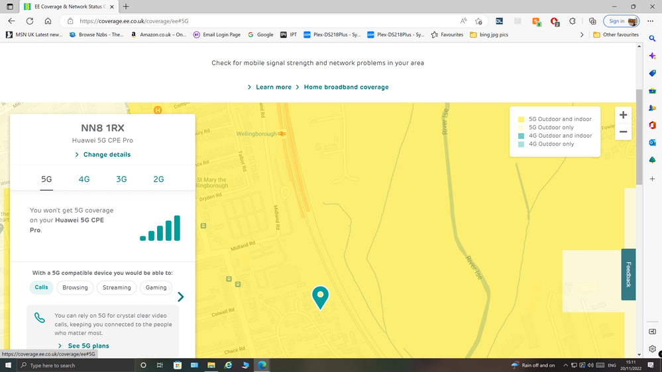Switch to the 3G coverage tab

(121, 179)
